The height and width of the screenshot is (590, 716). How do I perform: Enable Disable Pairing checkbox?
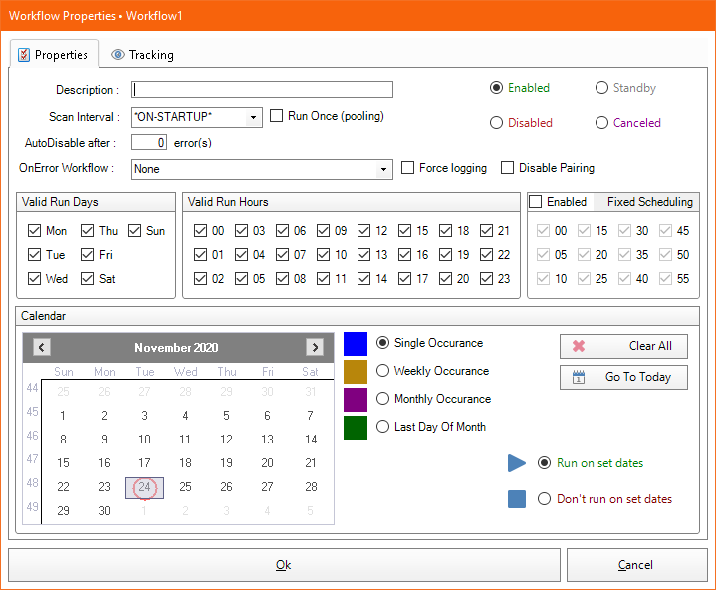tap(507, 168)
